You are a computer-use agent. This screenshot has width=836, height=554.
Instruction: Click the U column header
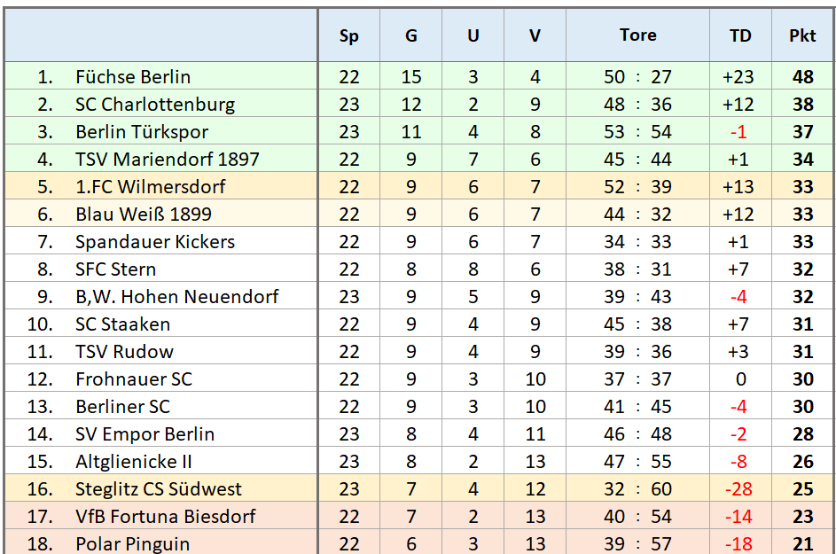[x=473, y=35]
